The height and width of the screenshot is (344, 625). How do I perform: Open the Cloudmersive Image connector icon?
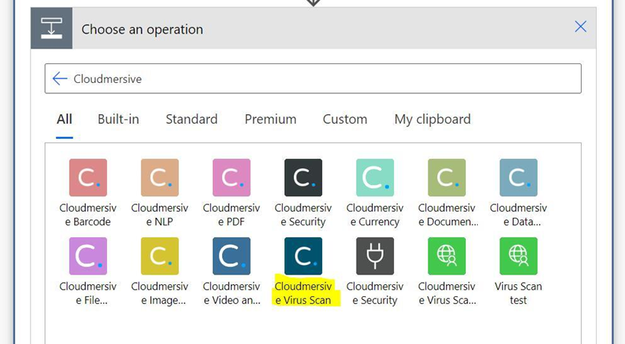(x=159, y=256)
